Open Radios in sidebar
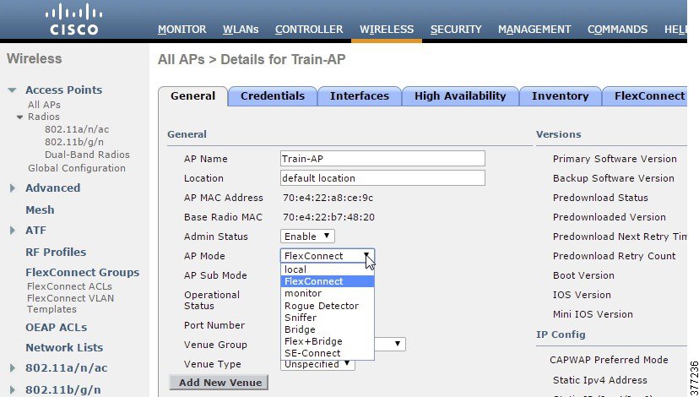This screenshot has height=397, width=699. pos(44,117)
